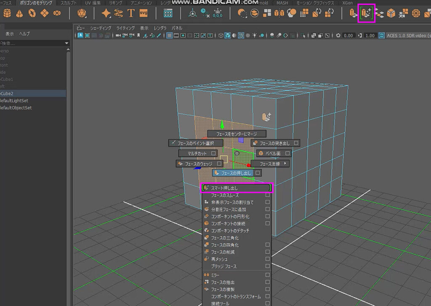The width and height of the screenshot is (431, 306).
Task: Open the パネル panel menu
Action: pyautogui.click(x=177, y=28)
